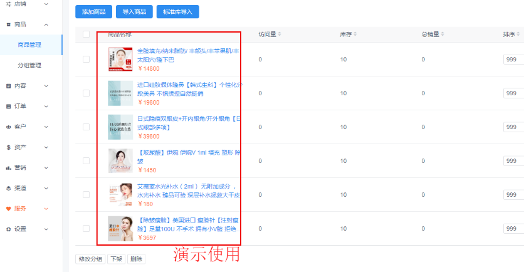Click the 客户 sidebar icon

8,127
